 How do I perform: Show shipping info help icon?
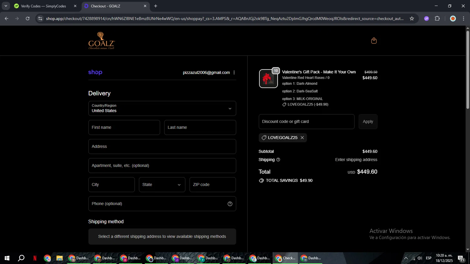278,160
